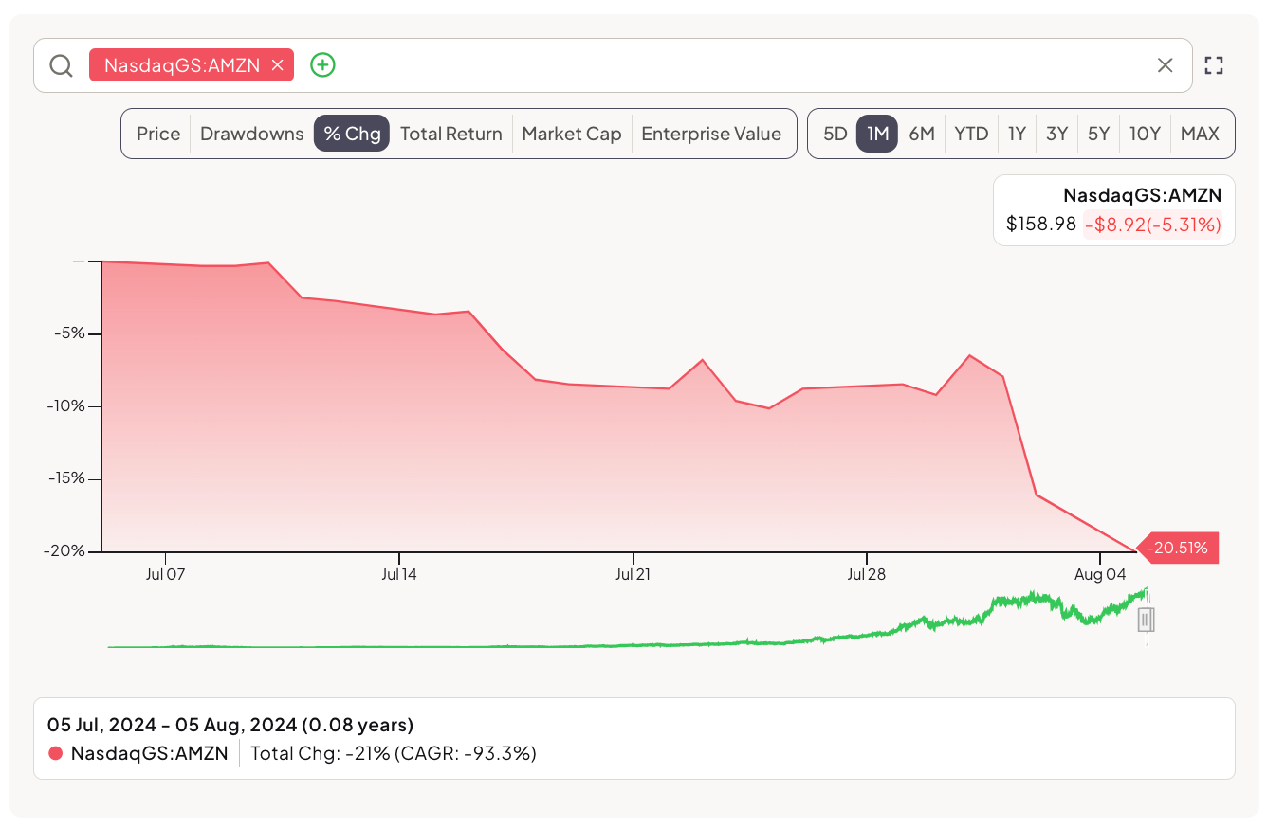
Task: Switch to the Price tab
Action: point(158,134)
